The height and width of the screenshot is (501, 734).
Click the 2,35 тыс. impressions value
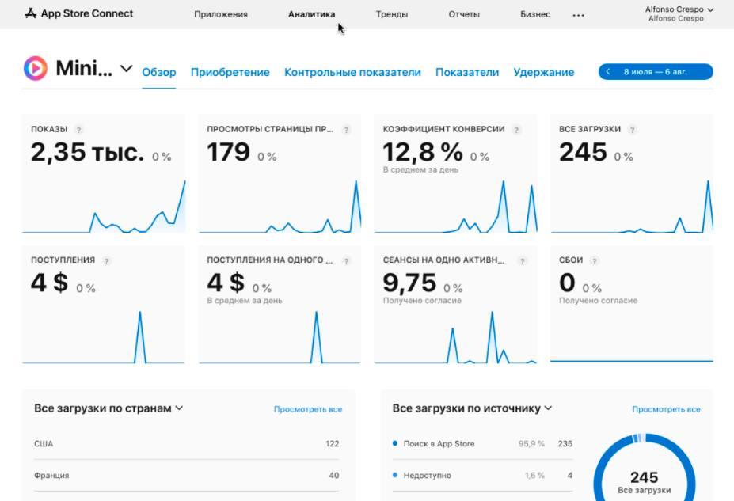point(88,153)
